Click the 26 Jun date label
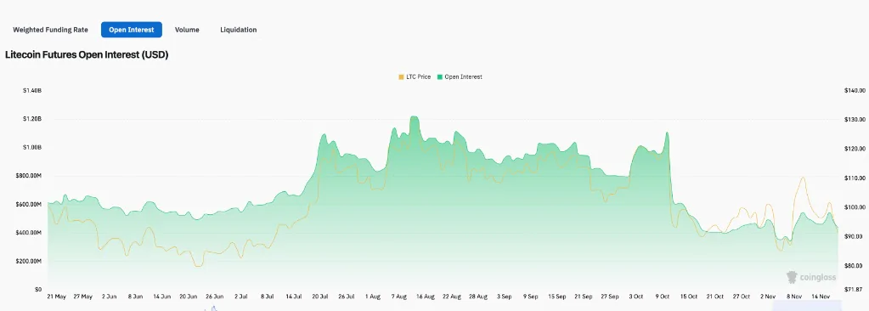This screenshot has width=869, height=311. (x=214, y=297)
